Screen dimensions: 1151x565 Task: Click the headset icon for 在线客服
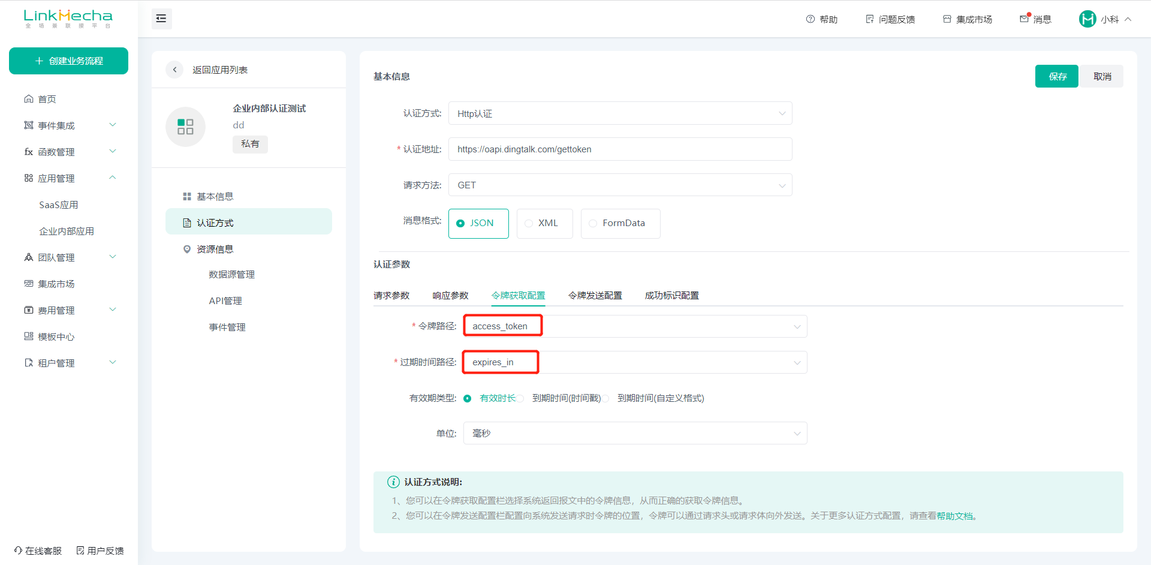[x=19, y=551]
